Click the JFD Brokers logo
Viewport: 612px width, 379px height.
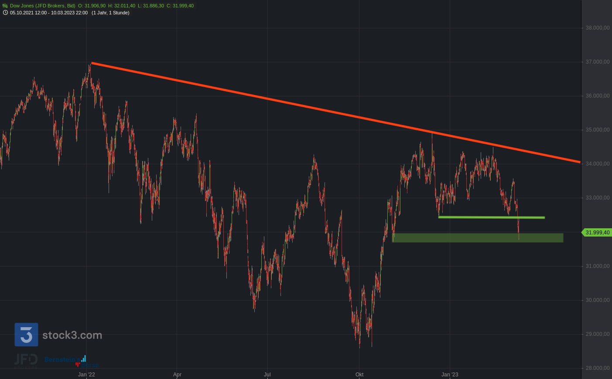pyautogui.click(x=26, y=360)
